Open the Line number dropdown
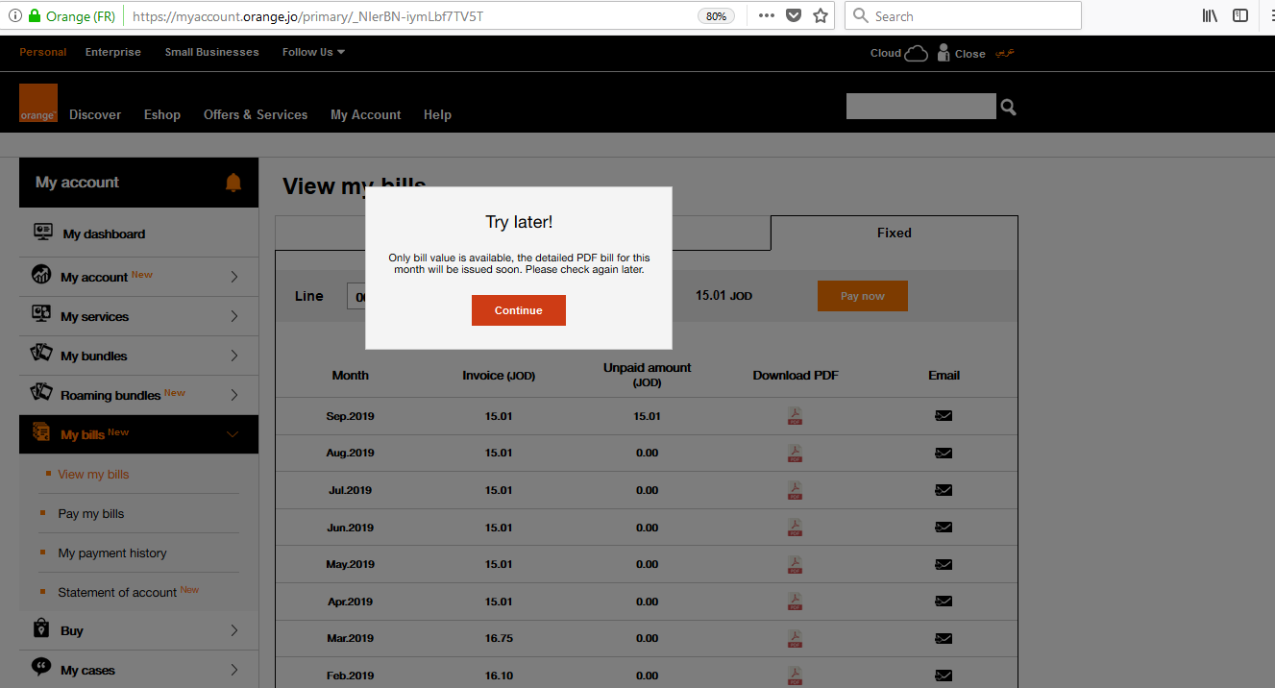Viewport: 1275px width, 688px height. click(356, 296)
